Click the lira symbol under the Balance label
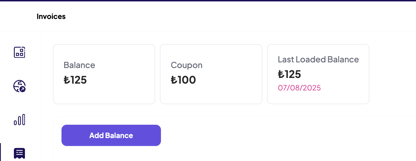Viewport: 416px width, 161px height. [67, 80]
